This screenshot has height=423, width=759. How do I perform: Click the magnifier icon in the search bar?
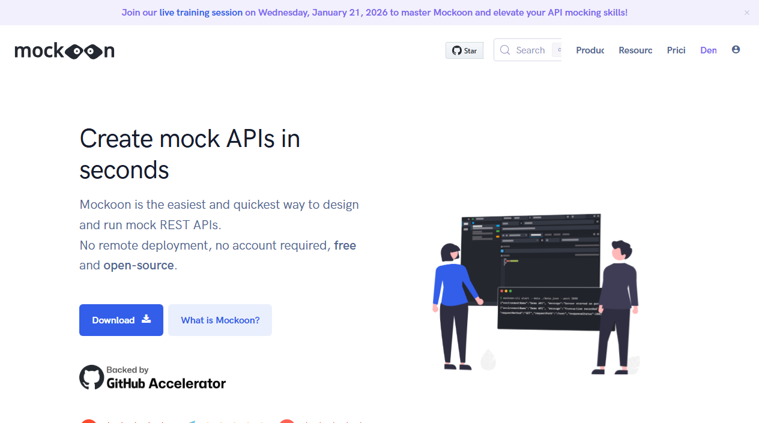[505, 50]
